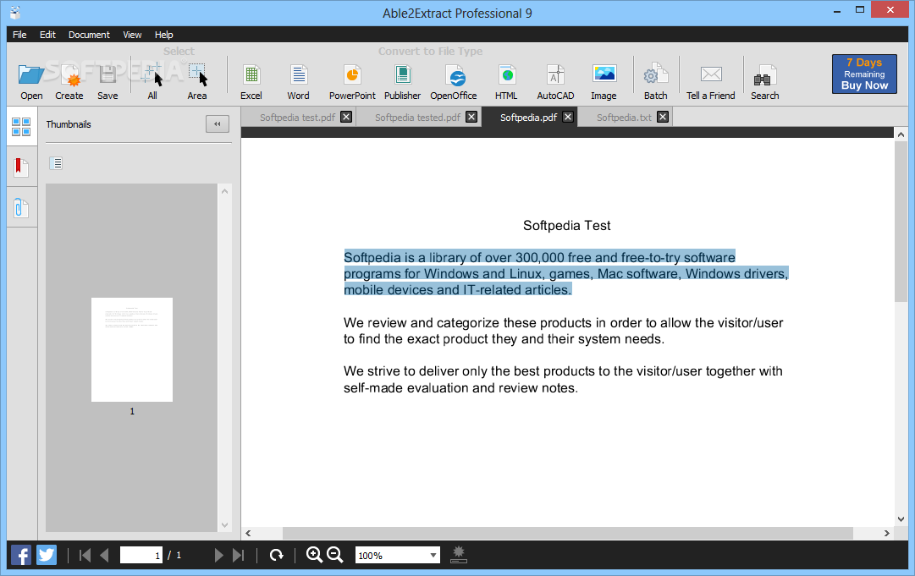The width and height of the screenshot is (915, 576).
Task: Go to previous page
Action: [x=104, y=555]
